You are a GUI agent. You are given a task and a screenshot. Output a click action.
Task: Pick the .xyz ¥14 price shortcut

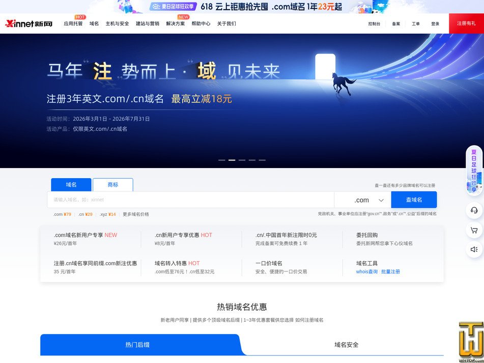[108, 214]
